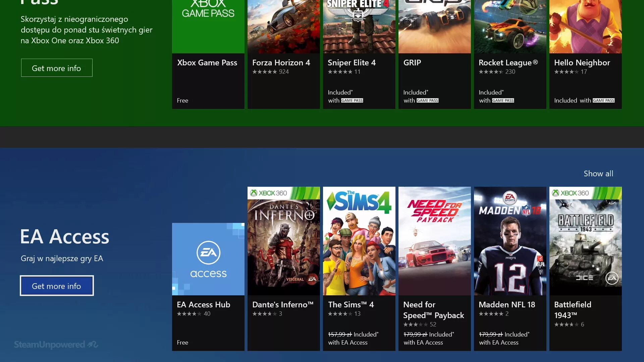Click the Sniper Elite 4 title text
This screenshot has width=644, height=362.
pos(352,63)
